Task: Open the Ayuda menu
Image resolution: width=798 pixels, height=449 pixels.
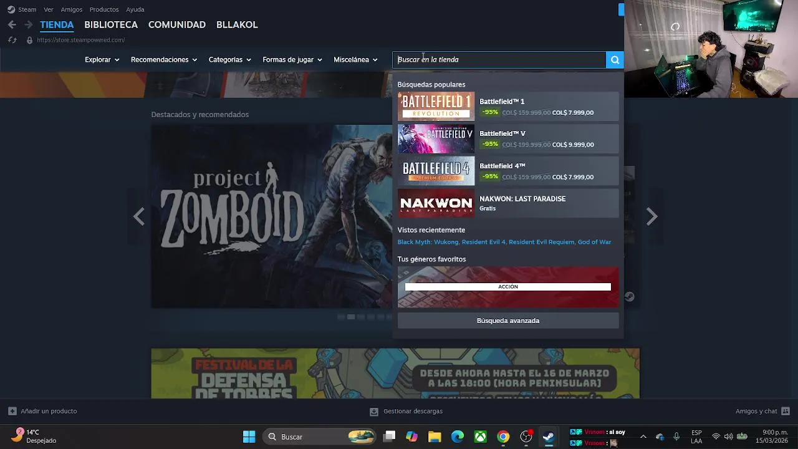Action: tap(135, 9)
